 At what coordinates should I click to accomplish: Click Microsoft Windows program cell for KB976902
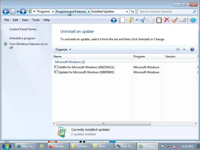[146, 72]
